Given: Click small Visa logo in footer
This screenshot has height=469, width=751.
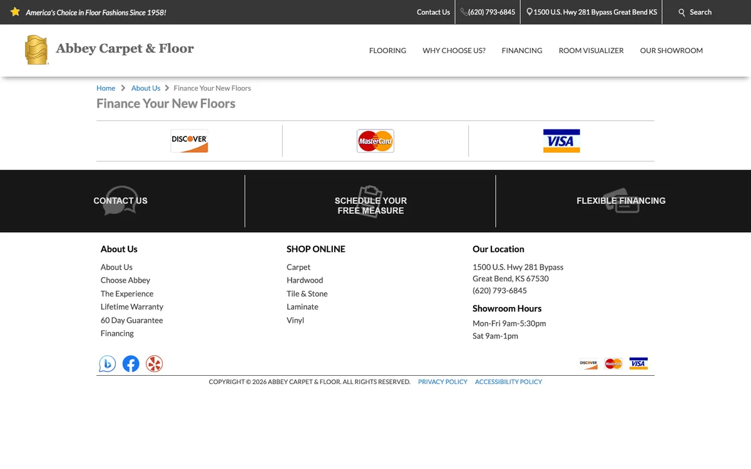Looking at the screenshot, I should (638, 363).
